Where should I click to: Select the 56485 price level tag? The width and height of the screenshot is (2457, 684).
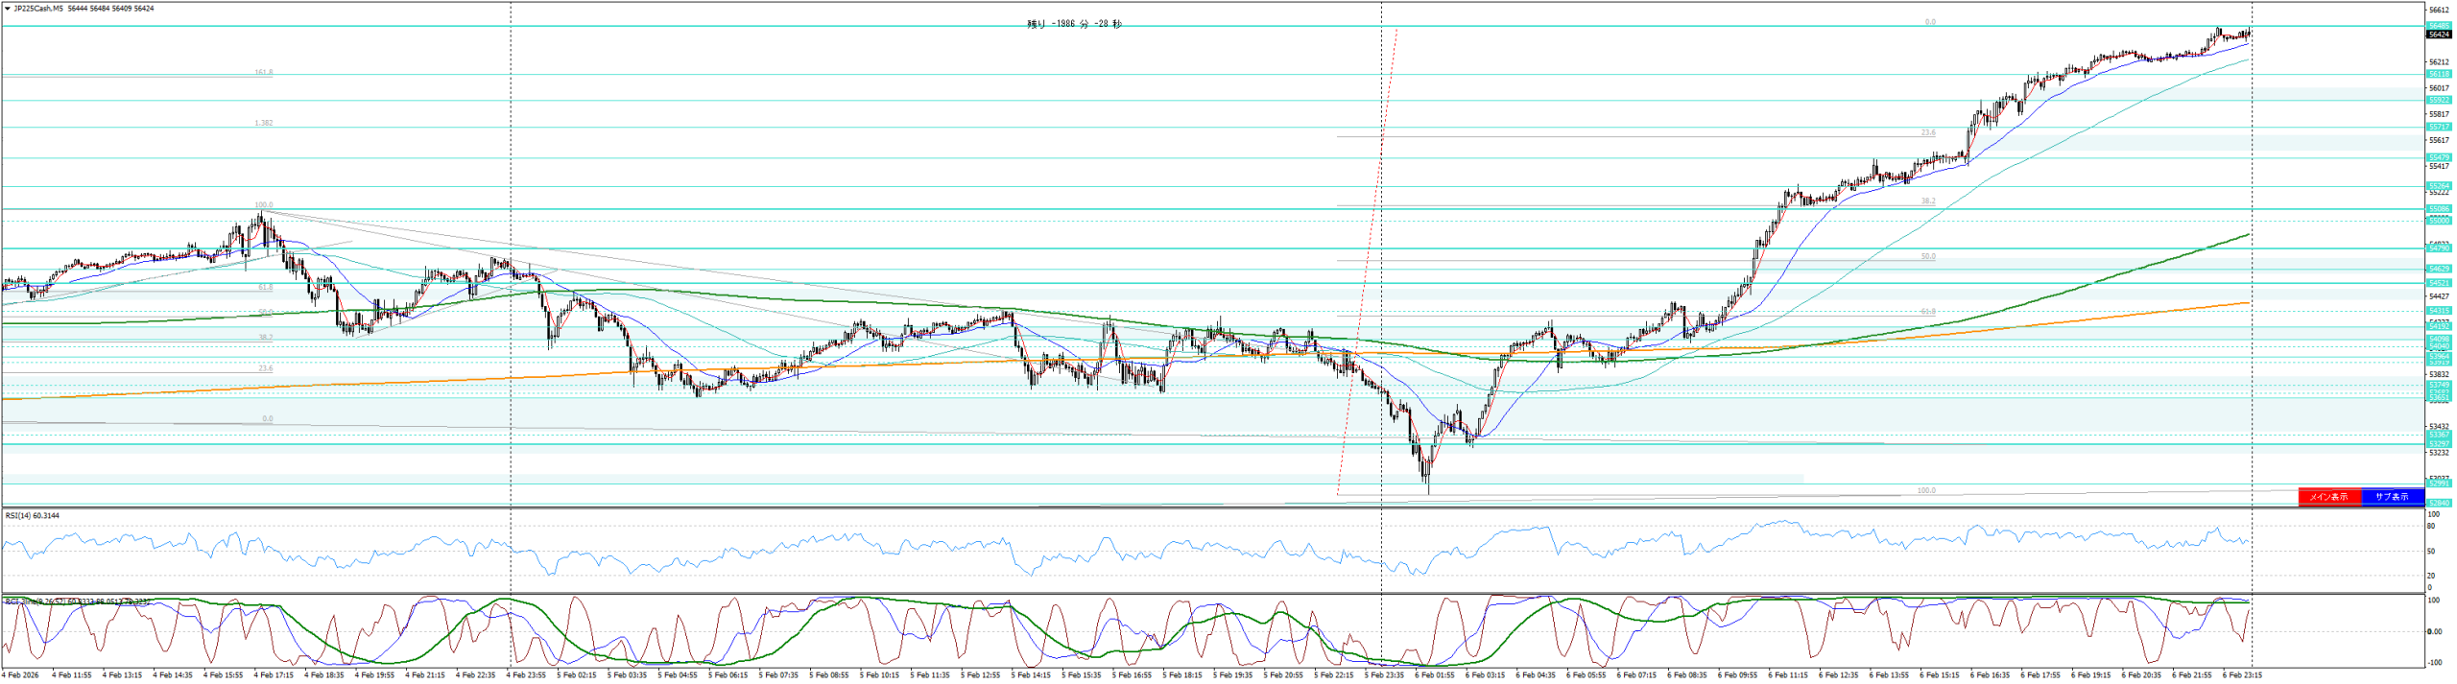[2439, 26]
